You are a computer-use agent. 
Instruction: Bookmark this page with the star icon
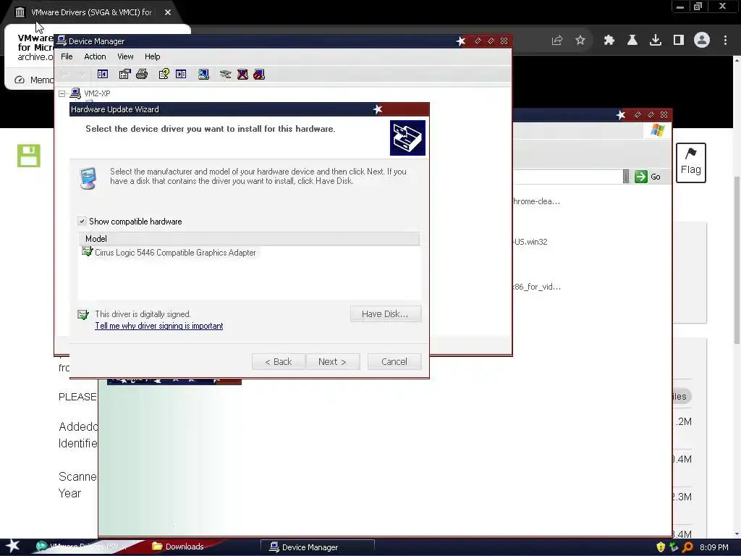coord(580,41)
